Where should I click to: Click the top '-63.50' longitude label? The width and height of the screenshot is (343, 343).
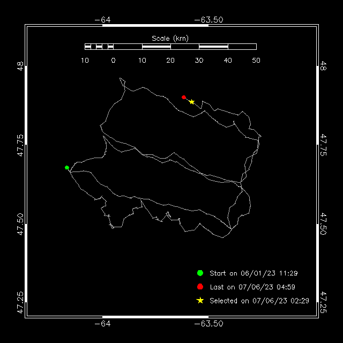click(x=208, y=20)
